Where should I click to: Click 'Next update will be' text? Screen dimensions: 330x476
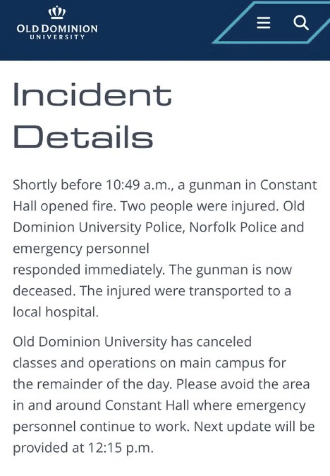click(254, 427)
